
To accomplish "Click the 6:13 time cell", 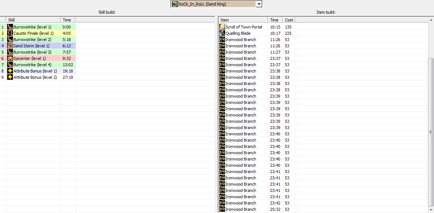I will 68,46.
